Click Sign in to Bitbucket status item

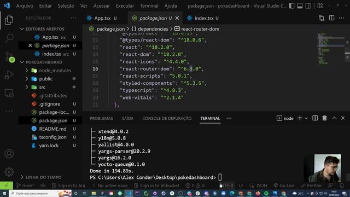coord(156,186)
